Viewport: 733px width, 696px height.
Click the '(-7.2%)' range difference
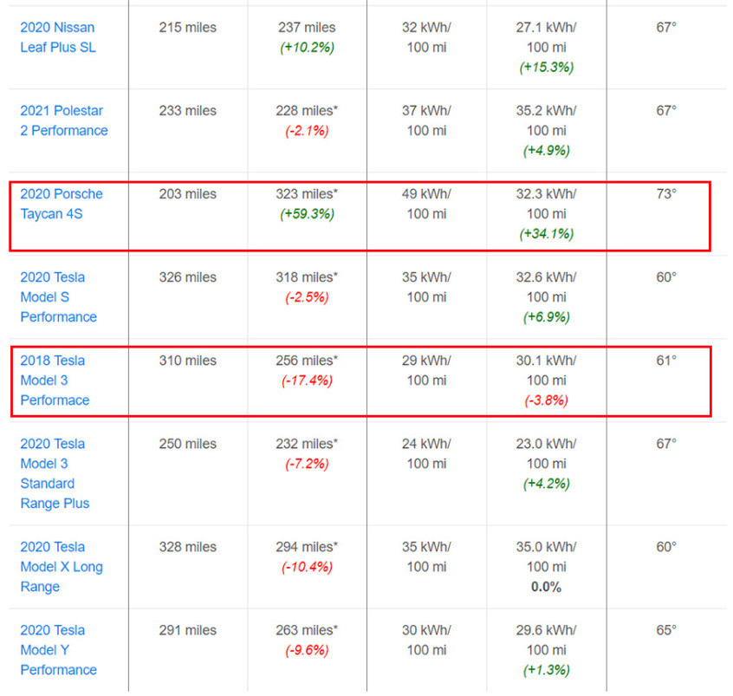coord(307,464)
